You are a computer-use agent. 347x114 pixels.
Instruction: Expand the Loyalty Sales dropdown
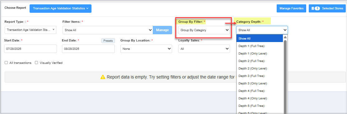tap(204, 49)
